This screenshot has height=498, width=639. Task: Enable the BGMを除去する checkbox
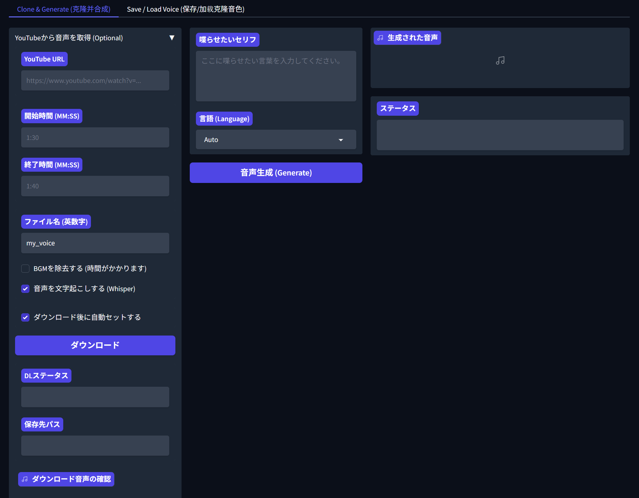point(25,269)
